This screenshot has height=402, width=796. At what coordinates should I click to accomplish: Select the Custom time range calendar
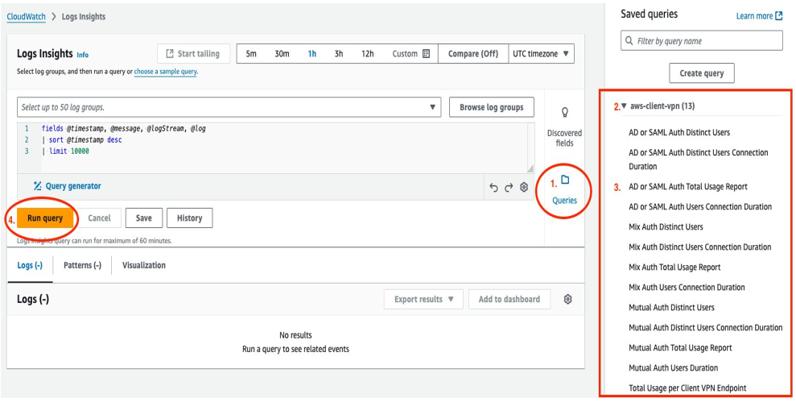[410, 54]
